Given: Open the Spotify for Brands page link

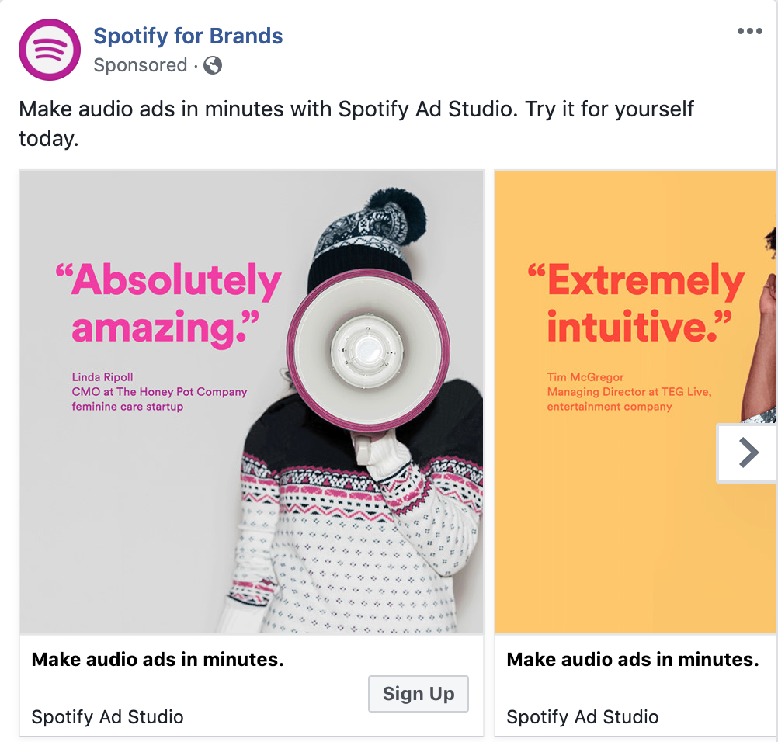Looking at the screenshot, I should point(188,36).
